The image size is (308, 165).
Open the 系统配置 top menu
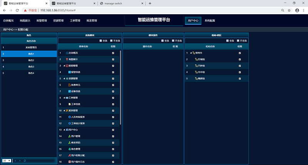click(210, 20)
